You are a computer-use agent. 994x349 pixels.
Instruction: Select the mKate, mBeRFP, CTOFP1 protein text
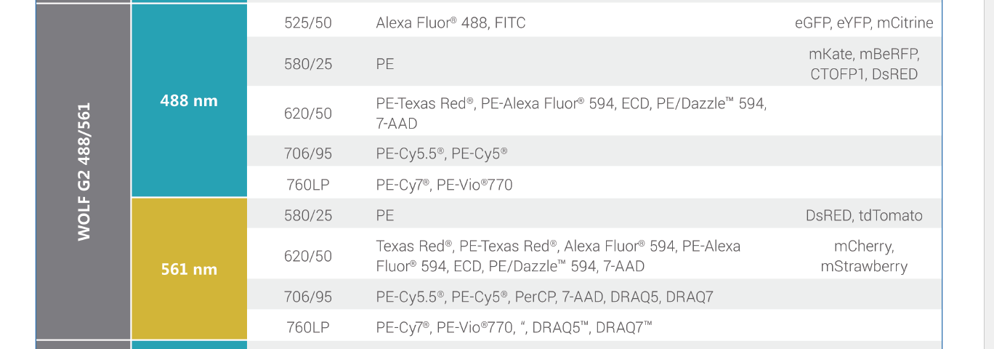click(x=864, y=64)
